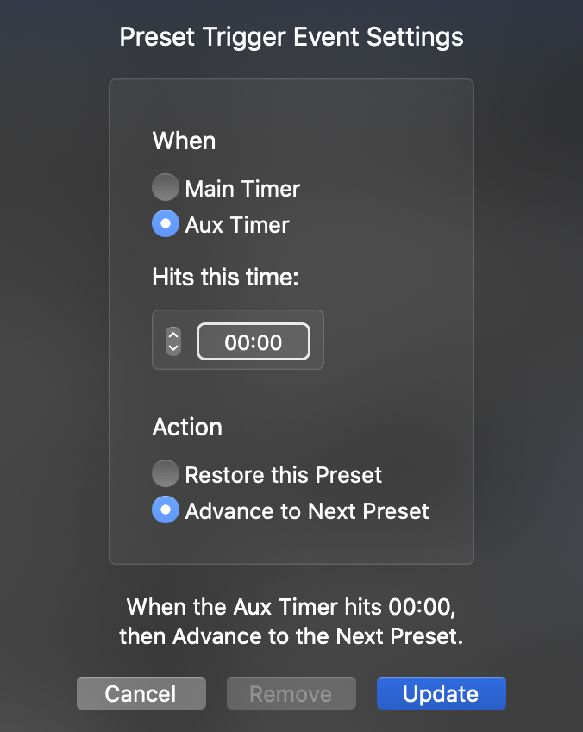This screenshot has height=732, width=583.
Task: Choose the Aux Timer radio option
Action: click(165, 225)
